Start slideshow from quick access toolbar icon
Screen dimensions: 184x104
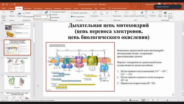coord(15,4)
